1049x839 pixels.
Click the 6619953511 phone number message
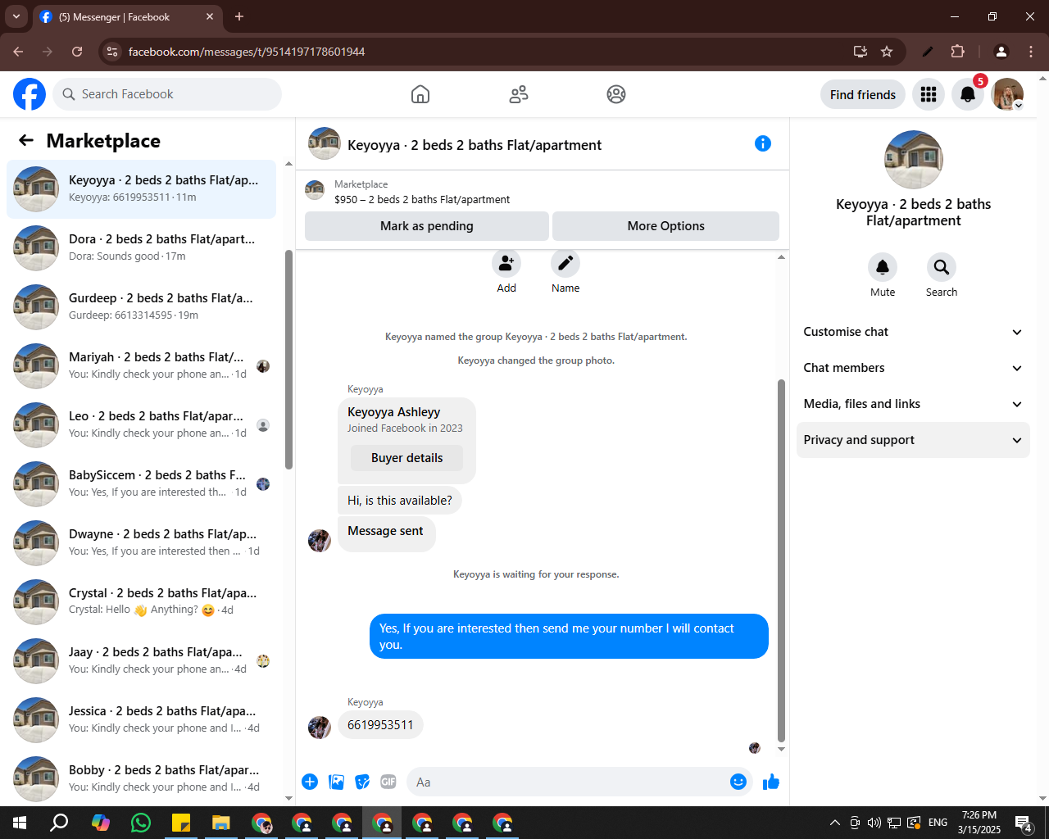point(380,725)
